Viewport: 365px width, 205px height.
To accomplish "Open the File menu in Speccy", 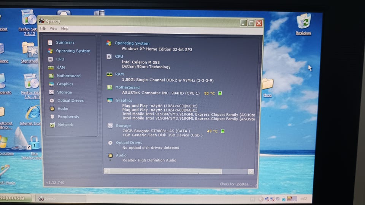I will click(x=43, y=28).
